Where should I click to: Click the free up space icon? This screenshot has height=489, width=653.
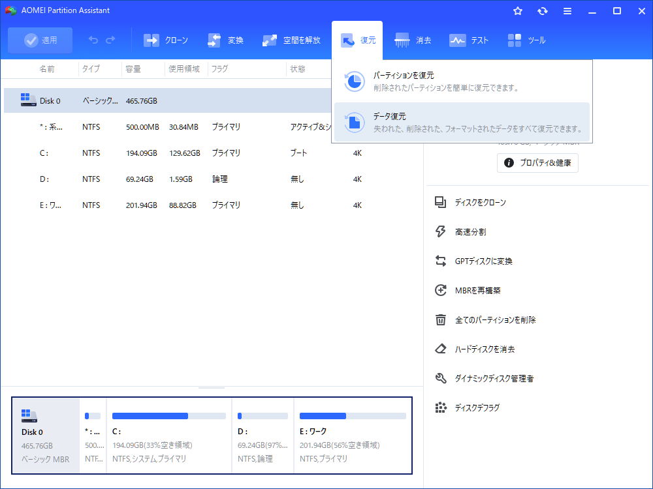(270, 40)
